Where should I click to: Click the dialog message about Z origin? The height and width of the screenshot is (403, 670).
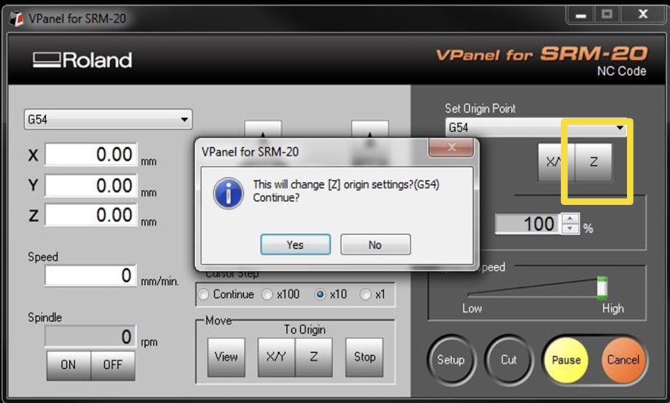pos(346,191)
